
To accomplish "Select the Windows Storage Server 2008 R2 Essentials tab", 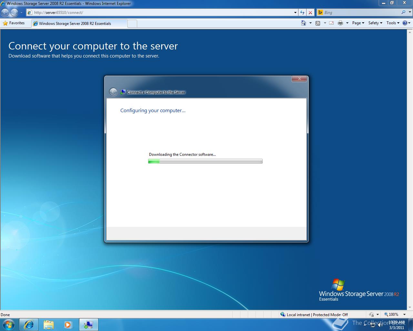I will pyautogui.click(x=79, y=23).
